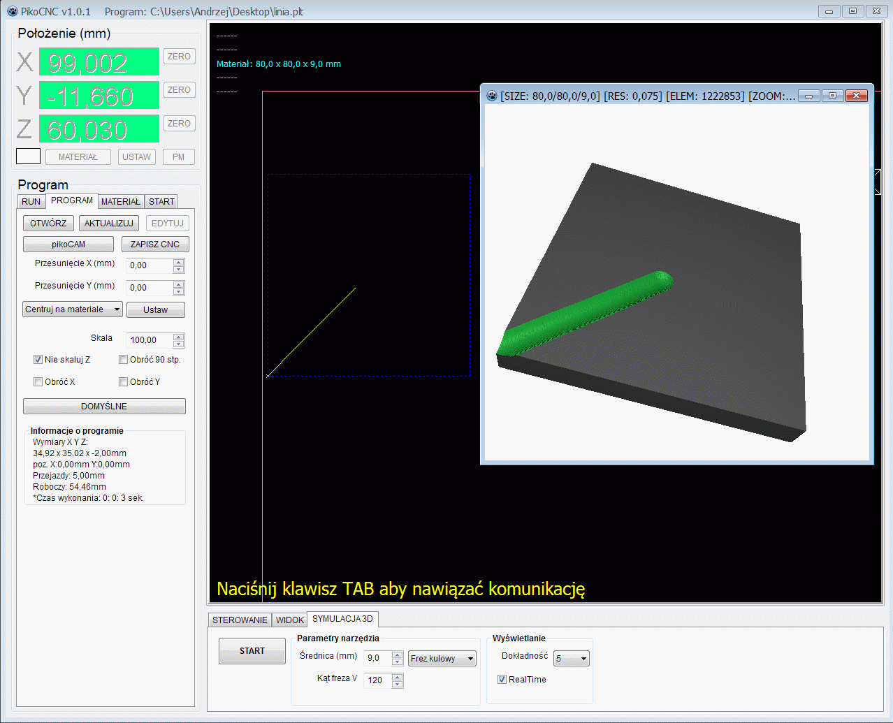Image resolution: width=893 pixels, height=723 pixels.
Task: Switch to the STEROWANIE tab
Action: tap(240, 620)
